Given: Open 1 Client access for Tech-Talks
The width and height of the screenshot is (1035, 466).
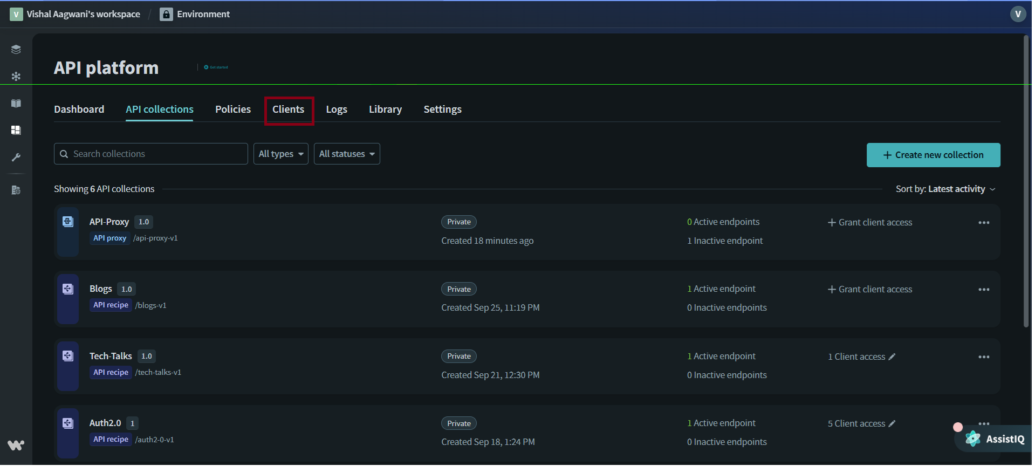Looking at the screenshot, I should [856, 357].
